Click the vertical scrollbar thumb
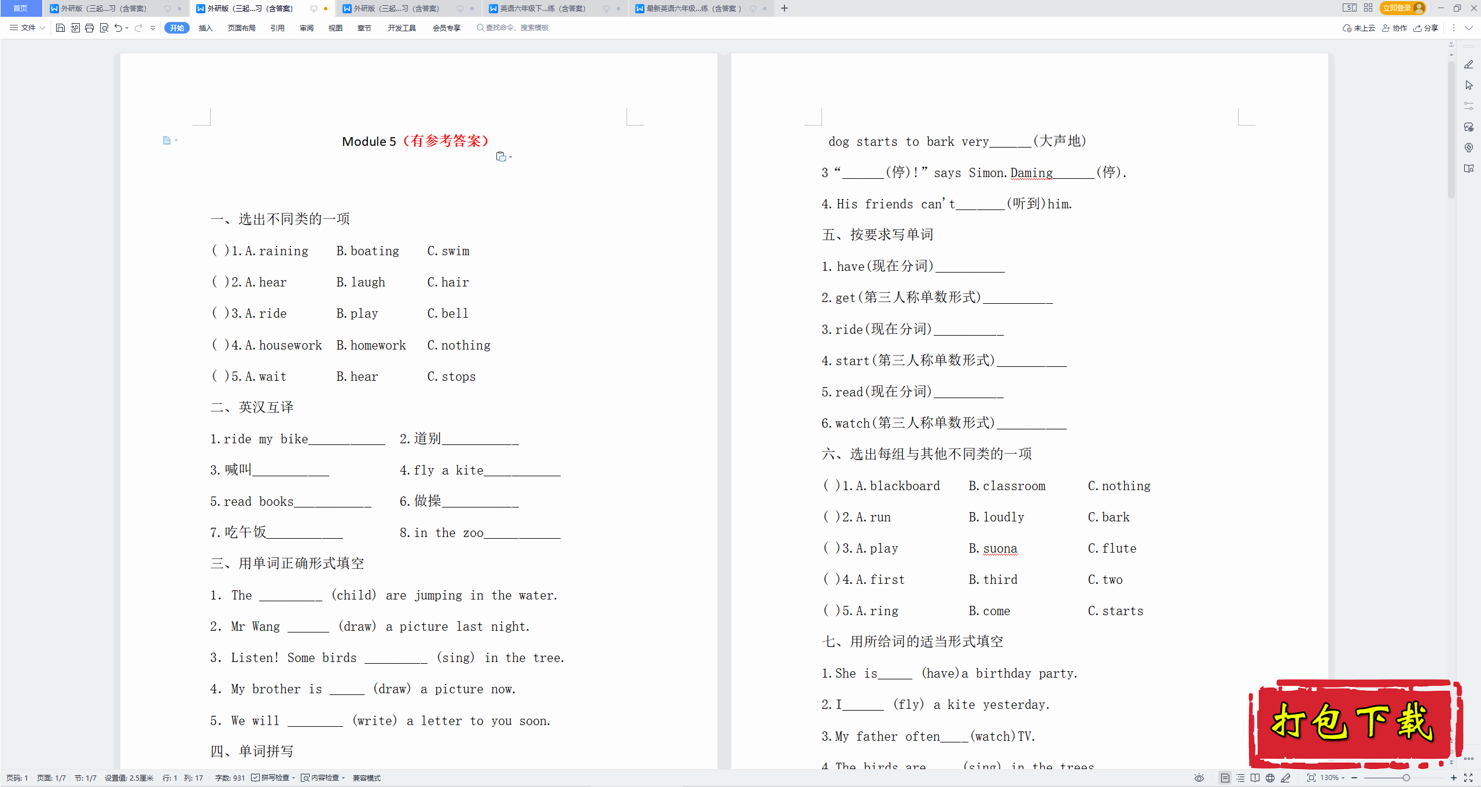This screenshot has height=787, width=1481. pyautogui.click(x=1451, y=128)
